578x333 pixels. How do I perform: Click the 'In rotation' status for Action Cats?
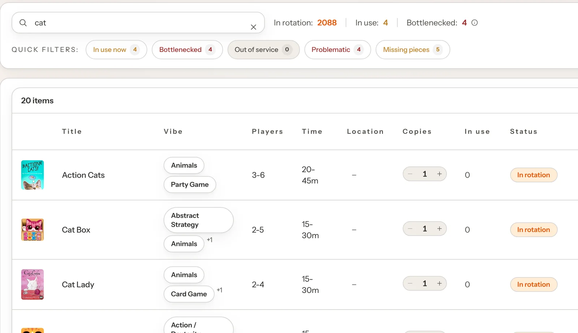534,175
